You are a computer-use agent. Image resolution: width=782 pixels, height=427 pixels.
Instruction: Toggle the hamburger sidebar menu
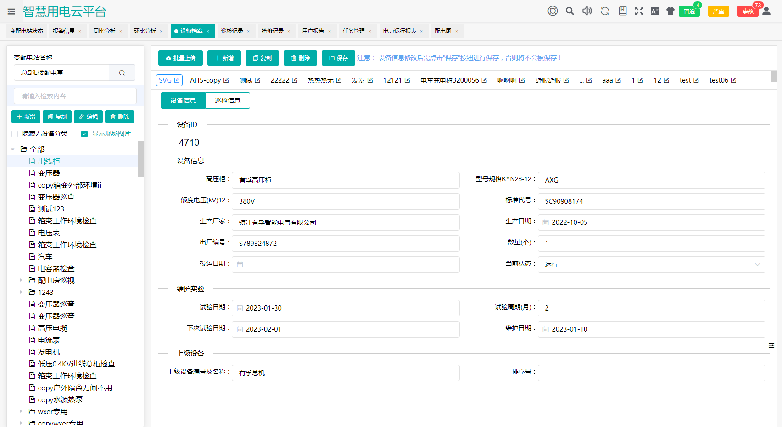[11, 11]
